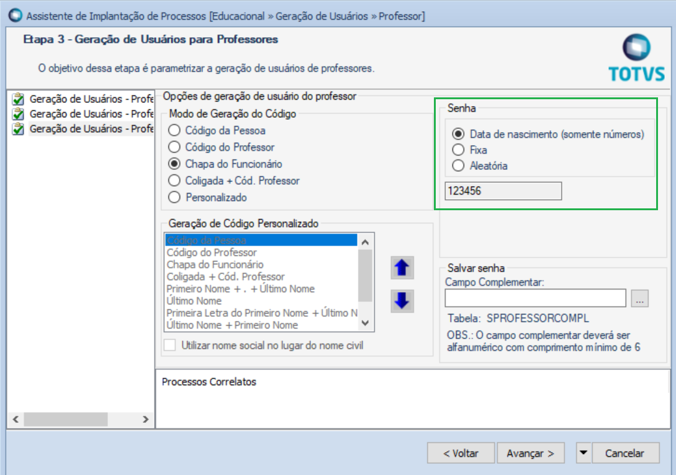Click third step checkmark icon in tree
The image size is (676, 475).
click(18, 129)
